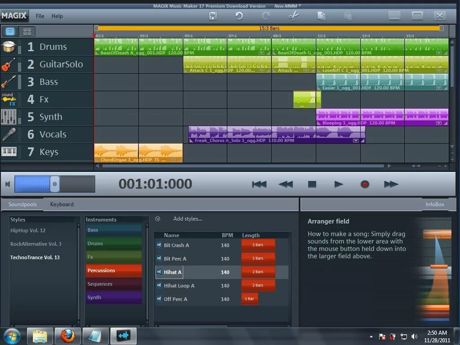Select TechnoTrance Vol. 13 style

pyautogui.click(x=35, y=257)
